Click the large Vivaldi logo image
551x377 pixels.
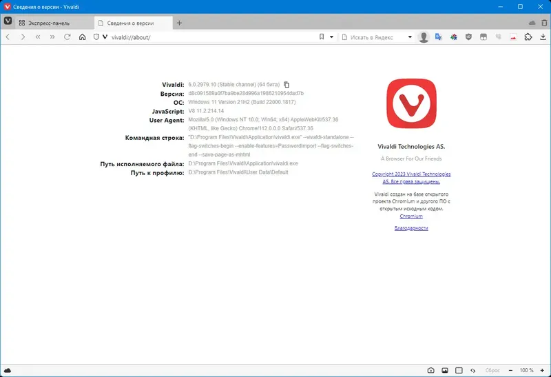[x=411, y=104]
